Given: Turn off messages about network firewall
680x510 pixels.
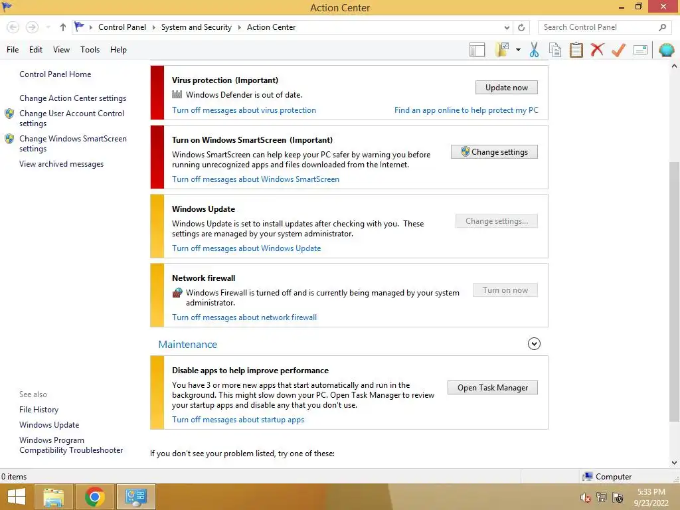Looking at the screenshot, I should click(244, 317).
